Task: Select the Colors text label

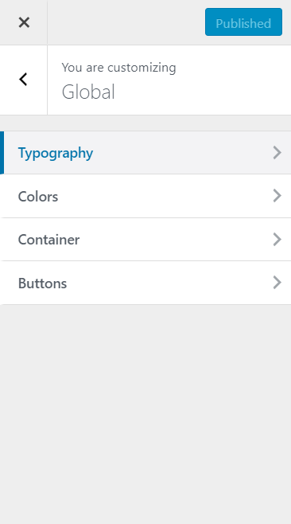Action: click(38, 197)
